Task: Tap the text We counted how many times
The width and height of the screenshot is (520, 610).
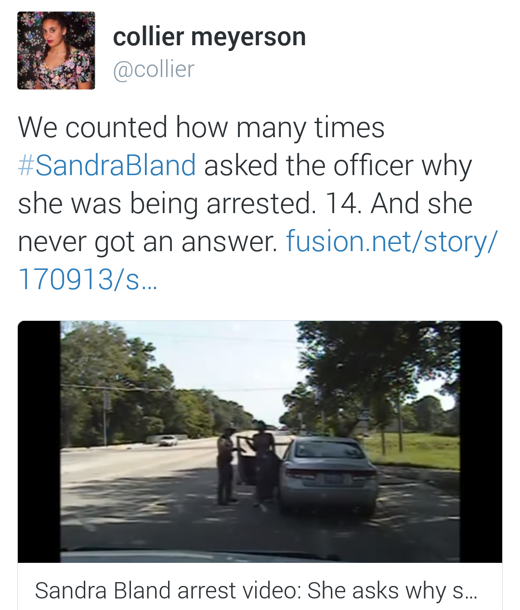Action: coord(201,127)
